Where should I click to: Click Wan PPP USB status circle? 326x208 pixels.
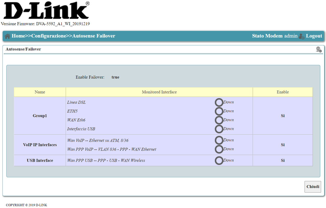click(219, 161)
